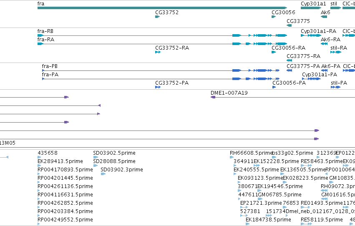Open the stil-RA transcript label
The width and height of the screenshot is (355, 226).
point(339,48)
